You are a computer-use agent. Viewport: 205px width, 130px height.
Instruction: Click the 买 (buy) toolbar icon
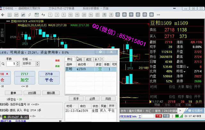pyautogui.click(x=118, y=14)
